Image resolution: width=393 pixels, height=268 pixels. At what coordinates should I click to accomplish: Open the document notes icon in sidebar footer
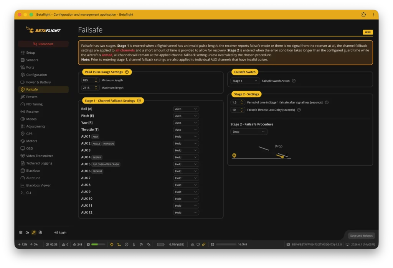coord(40,232)
